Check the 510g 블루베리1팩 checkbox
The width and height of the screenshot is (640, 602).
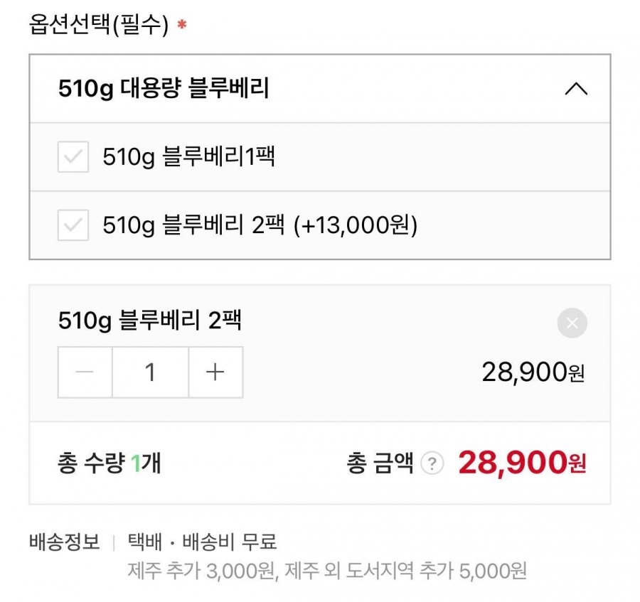pyautogui.click(x=73, y=157)
